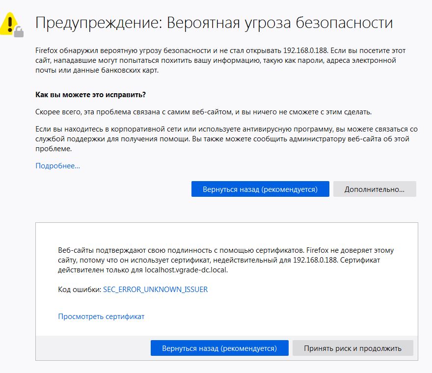Click the 192.168.0.188 address in certificate panel
This screenshot has width=432, height=373.
coord(314,260)
